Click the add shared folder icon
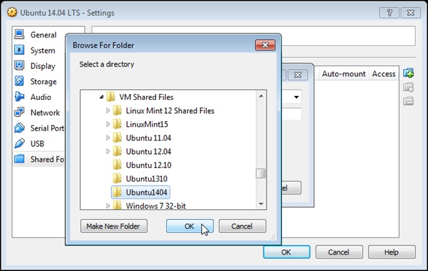The height and width of the screenshot is (271, 428). [x=408, y=73]
